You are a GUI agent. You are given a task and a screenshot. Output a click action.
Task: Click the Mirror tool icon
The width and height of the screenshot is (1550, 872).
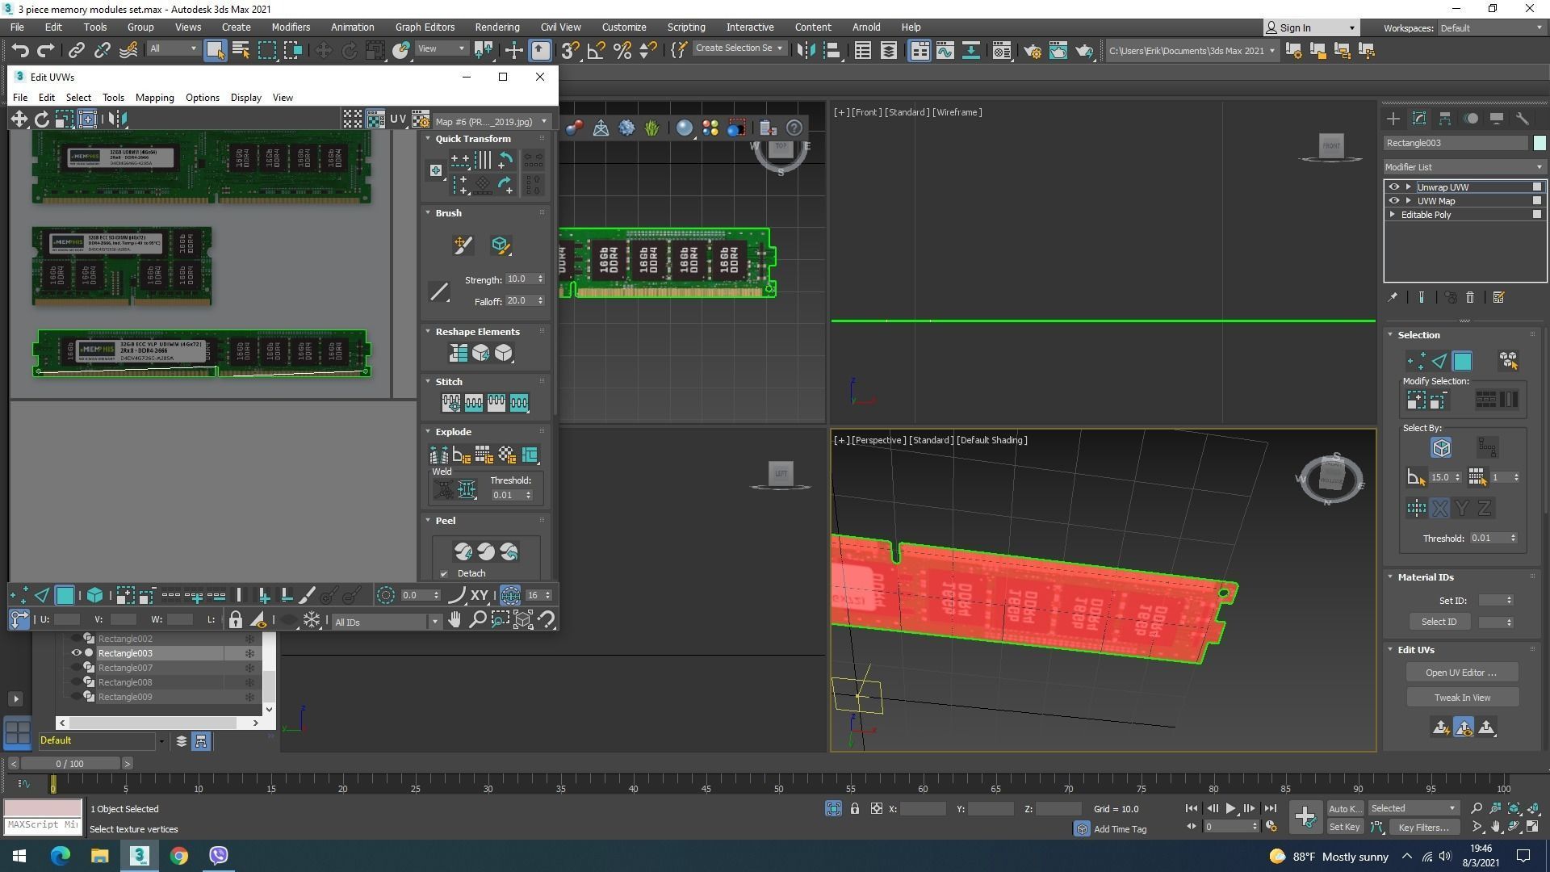click(805, 51)
